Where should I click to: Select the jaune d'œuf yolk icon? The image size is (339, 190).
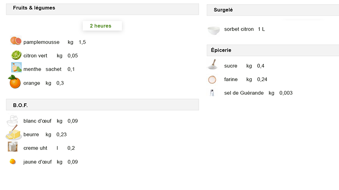tap(12, 161)
